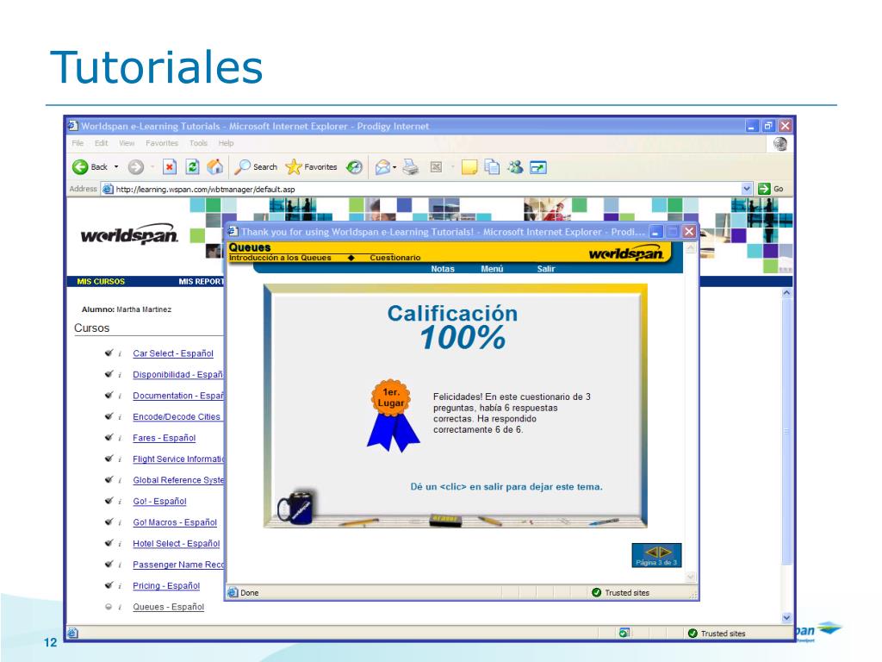Open Search from toolbar
Image resolution: width=882 pixels, height=662 pixels.
coord(256,166)
